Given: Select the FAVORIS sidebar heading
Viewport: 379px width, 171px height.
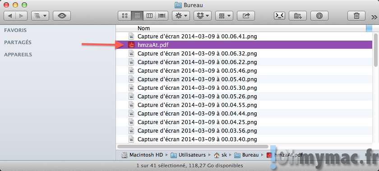Looking at the screenshot, I should tap(15, 30).
